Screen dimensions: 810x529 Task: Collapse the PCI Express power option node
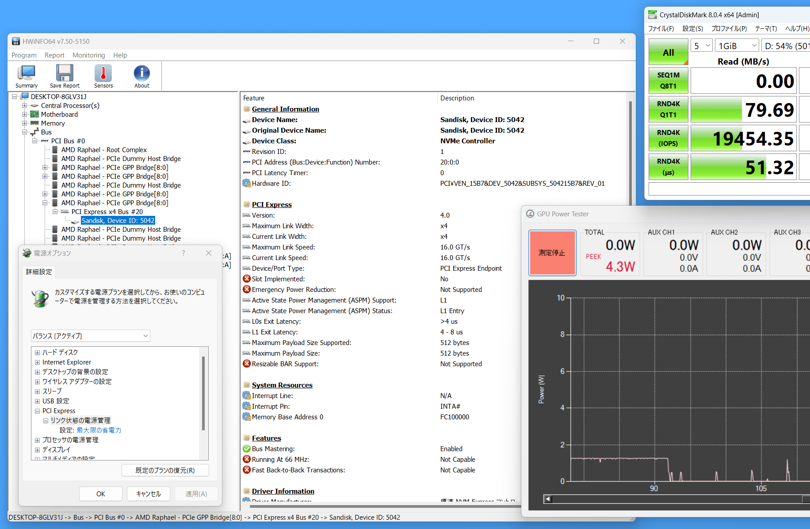38,411
